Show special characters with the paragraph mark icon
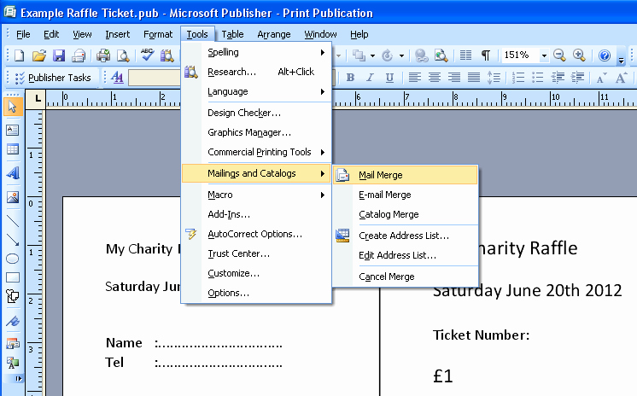The image size is (637, 396). coord(486,55)
